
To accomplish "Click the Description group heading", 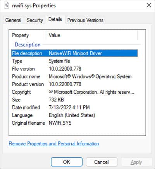I will [28, 45].
